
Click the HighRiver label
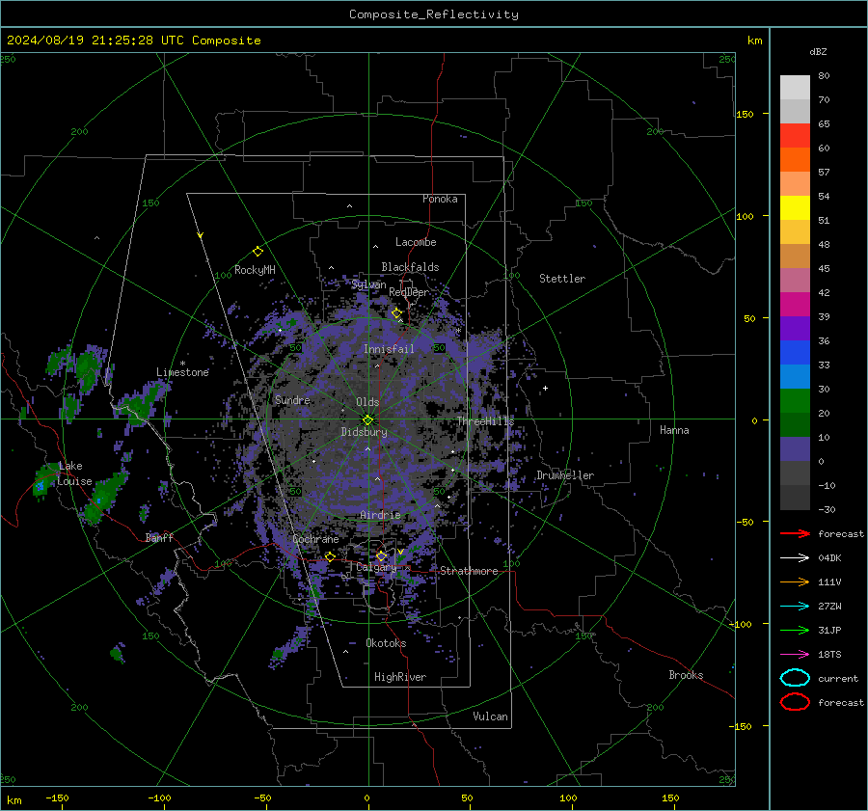point(400,677)
